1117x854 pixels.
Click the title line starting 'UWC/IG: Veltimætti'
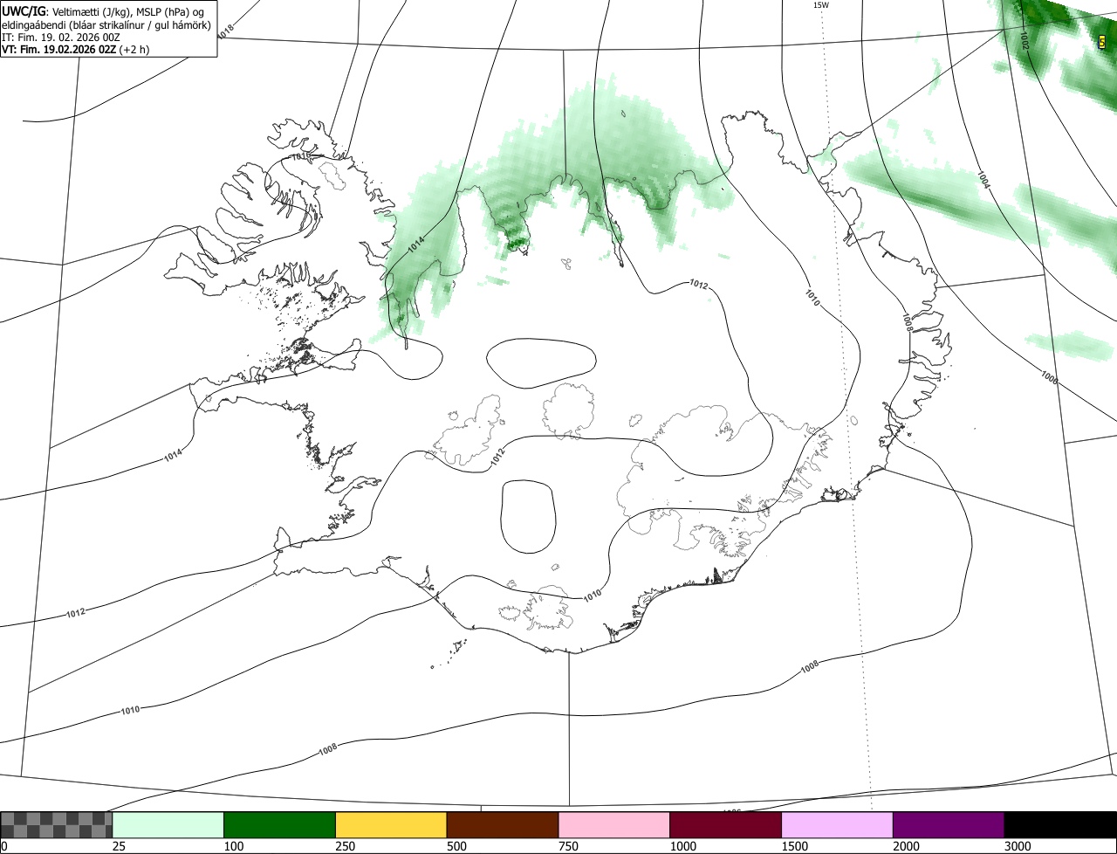(103, 10)
